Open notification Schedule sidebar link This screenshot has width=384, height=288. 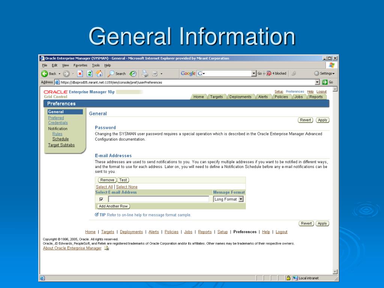pyautogui.click(x=60, y=139)
